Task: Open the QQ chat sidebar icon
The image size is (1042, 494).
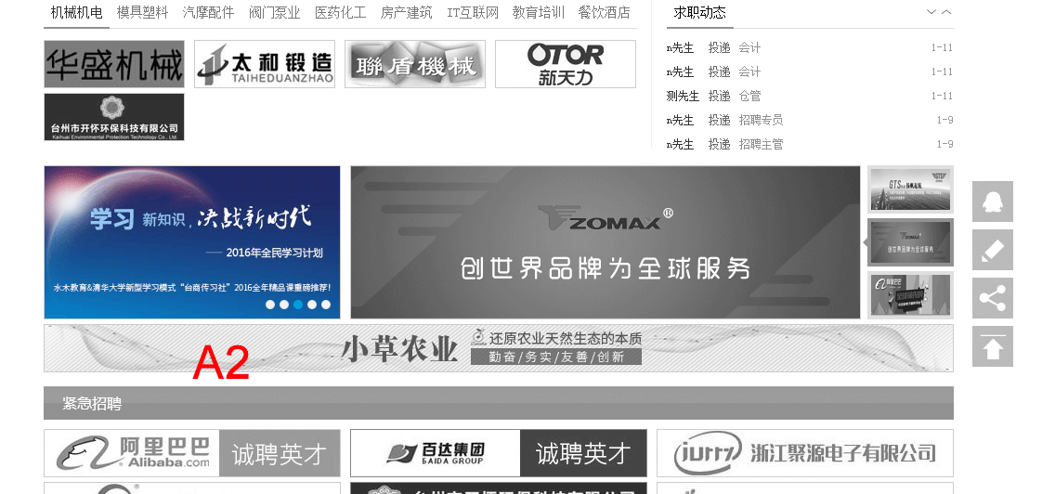Action: [992, 201]
